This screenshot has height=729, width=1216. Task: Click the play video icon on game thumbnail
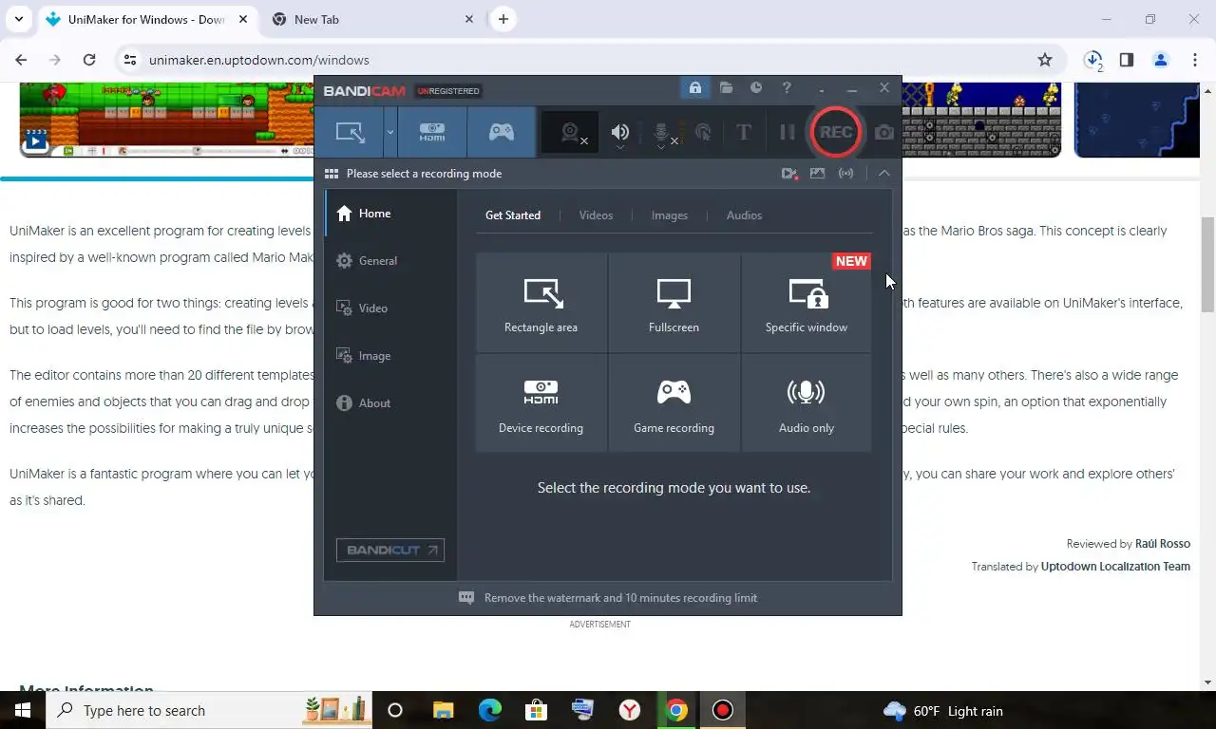pyautogui.click(x=35, y=142)
